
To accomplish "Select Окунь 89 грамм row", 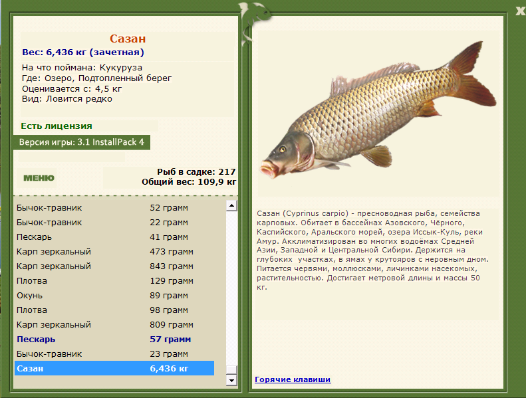I will (114, 296).
